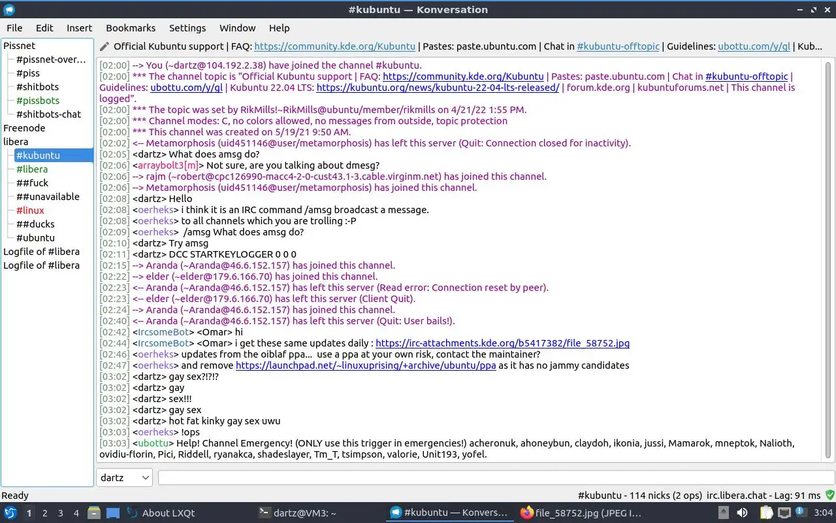Screen dimensions: 836x523
Task: Switch to virtual desktop 2
Action: pyautogui.click(x=45, y=513)
